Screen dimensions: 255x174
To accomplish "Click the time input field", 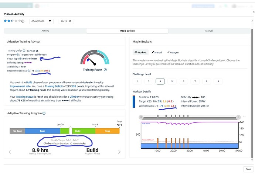I will tap(66, 21).
